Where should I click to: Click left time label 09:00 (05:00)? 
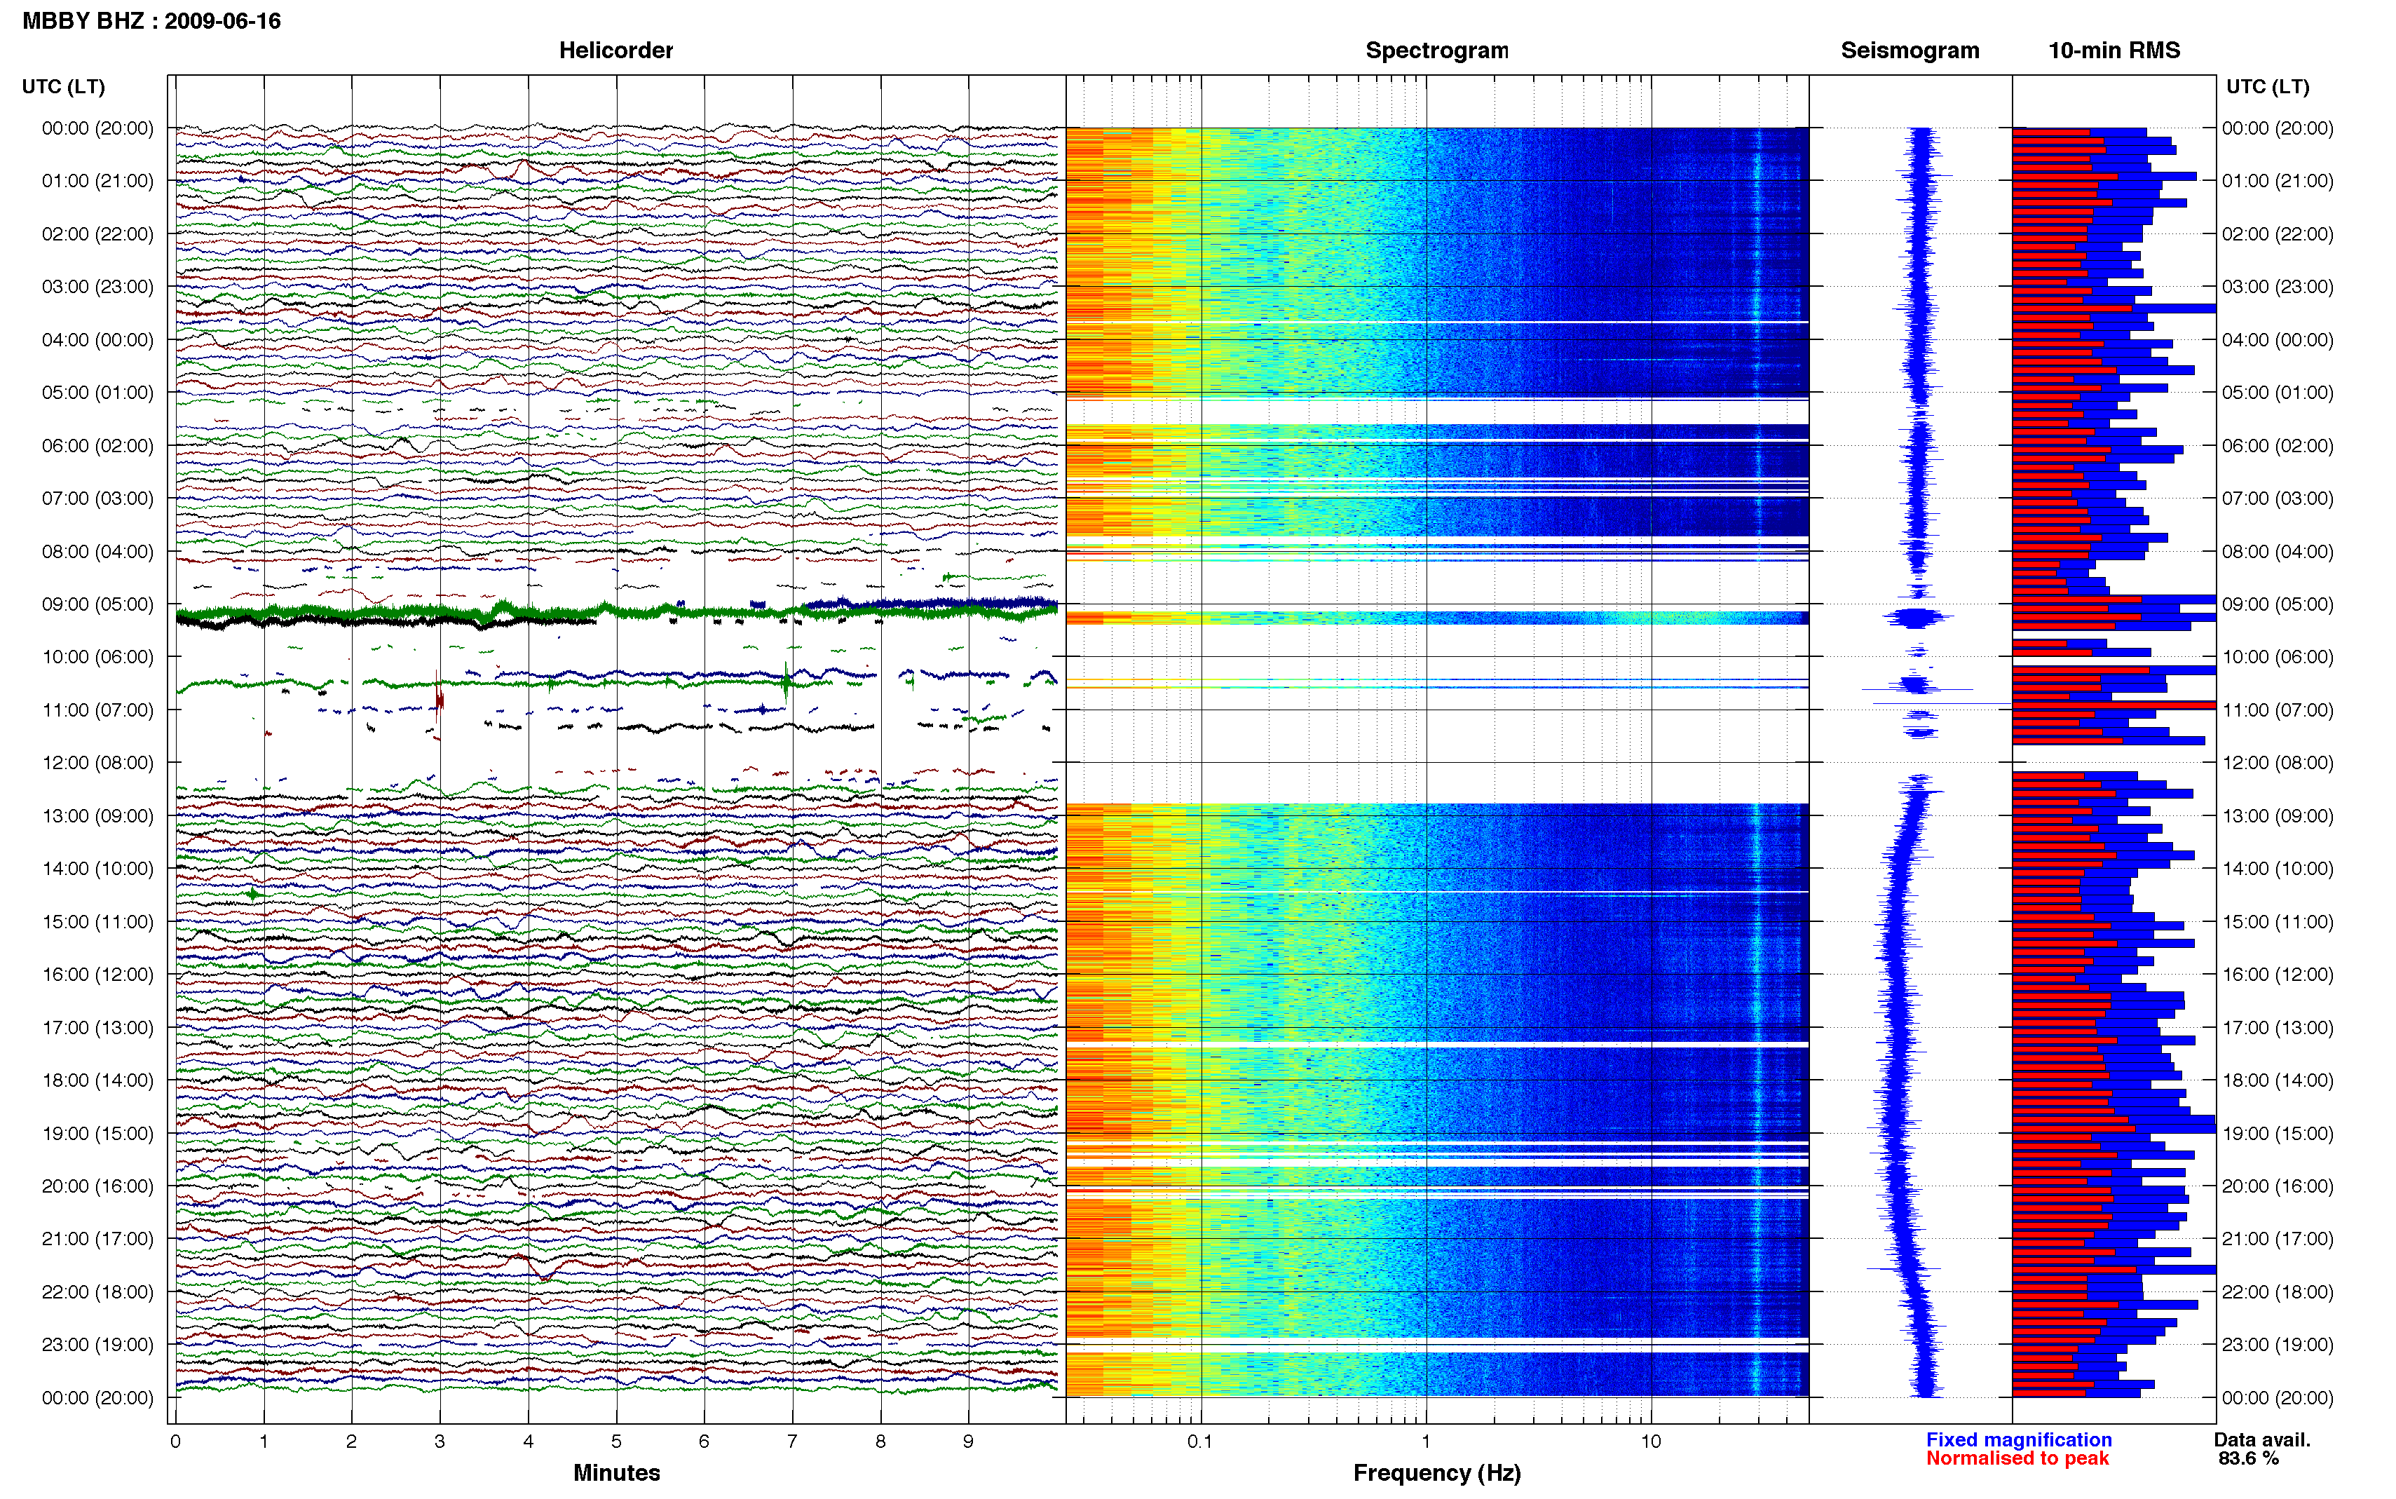click(x=98, y=604)
